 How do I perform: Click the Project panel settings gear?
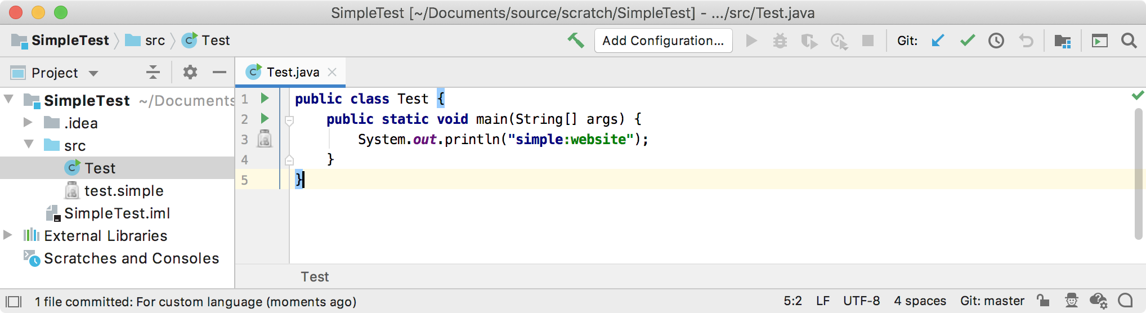(190, 72)
